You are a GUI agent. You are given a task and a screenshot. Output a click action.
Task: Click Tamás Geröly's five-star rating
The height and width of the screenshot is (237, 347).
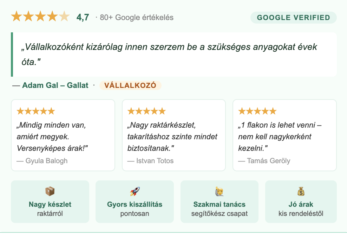pos(257,111)
